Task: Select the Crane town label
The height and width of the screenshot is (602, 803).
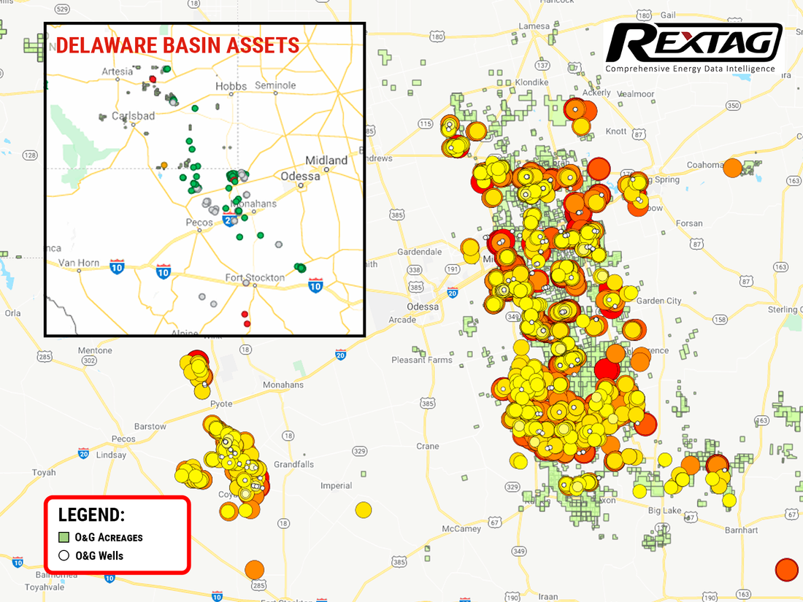Action: (x=427, y=446)
